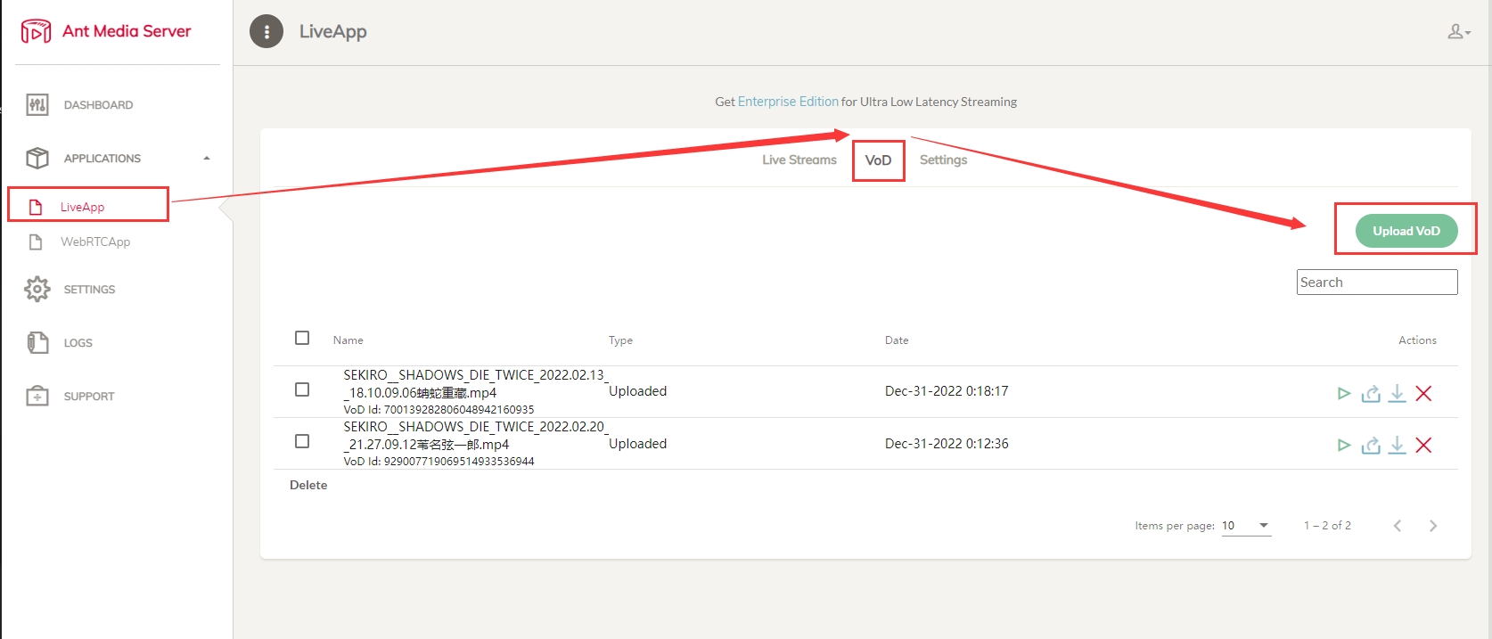Open DASHBOARD in the sidebar

(x=98, y=105)
